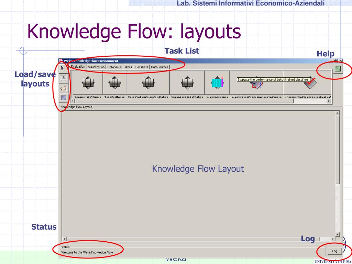Viewport: 352px width, 264px height.
Task: Switch to the Evaluation tab
Action: point(78,66)
